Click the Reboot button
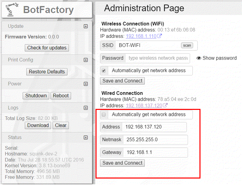This screenshot has width=242, height=188. click(x=61, y=96)
